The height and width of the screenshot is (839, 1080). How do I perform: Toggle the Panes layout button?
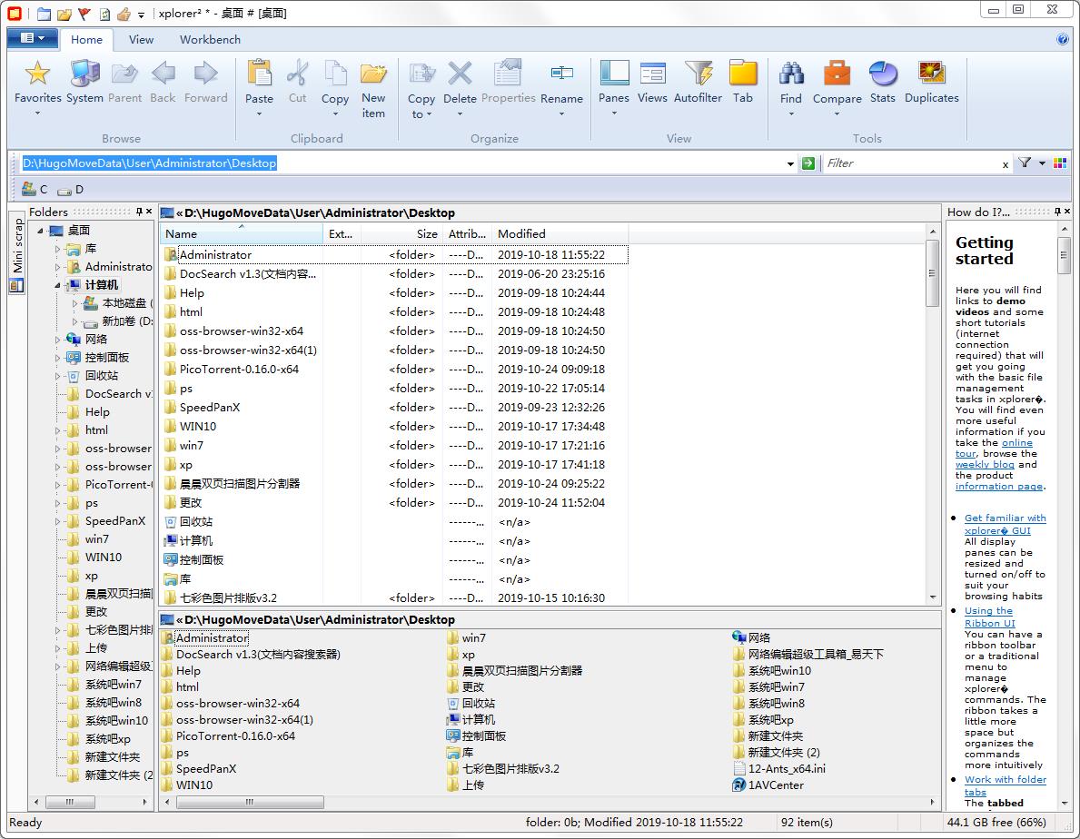coord(614,74)
